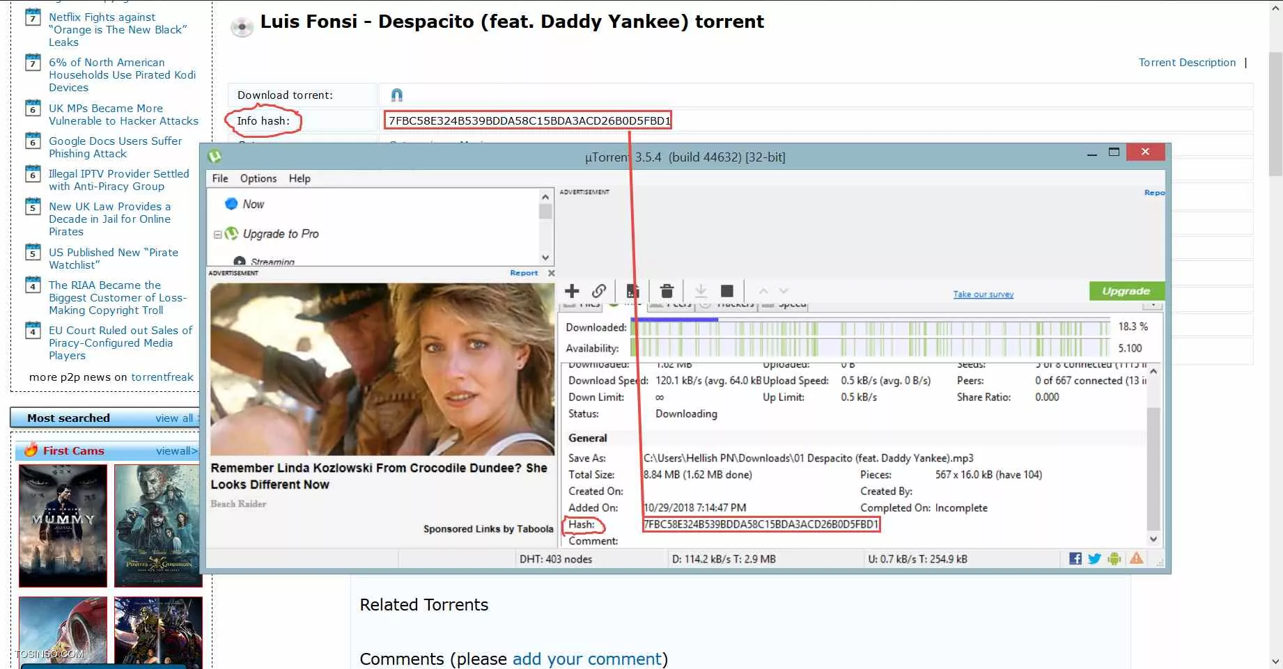
Task: Open New UK Law Provides a Decade link
Action: (109, 219)
